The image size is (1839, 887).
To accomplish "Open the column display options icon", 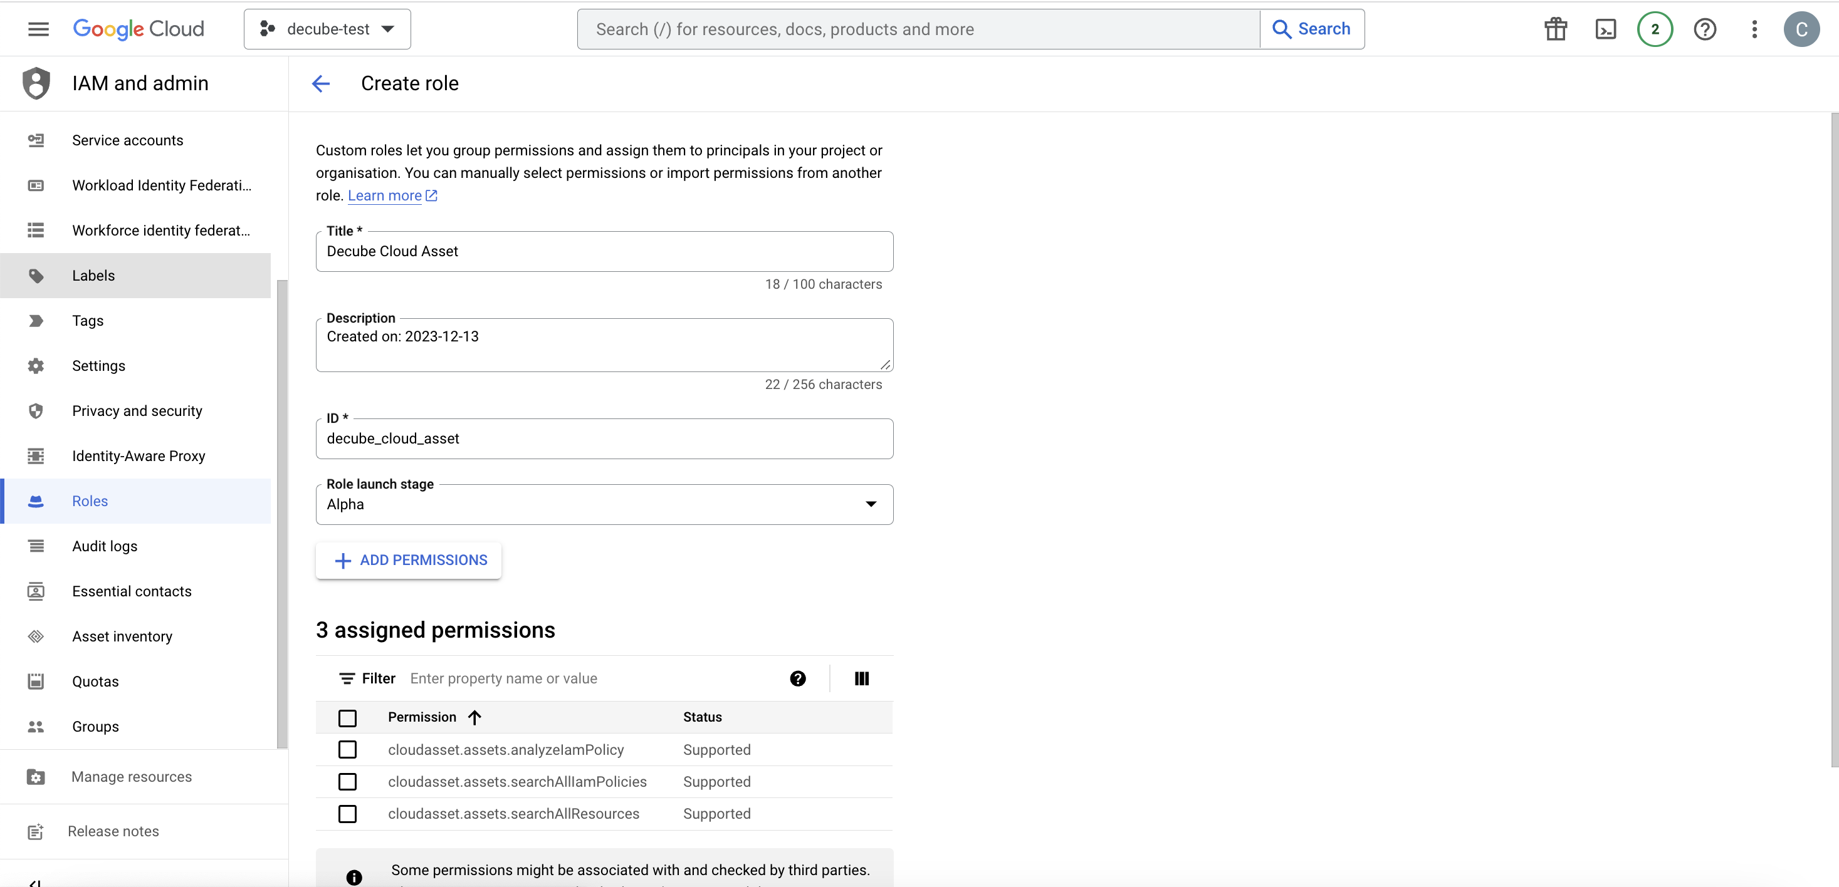I will [862, 678].
